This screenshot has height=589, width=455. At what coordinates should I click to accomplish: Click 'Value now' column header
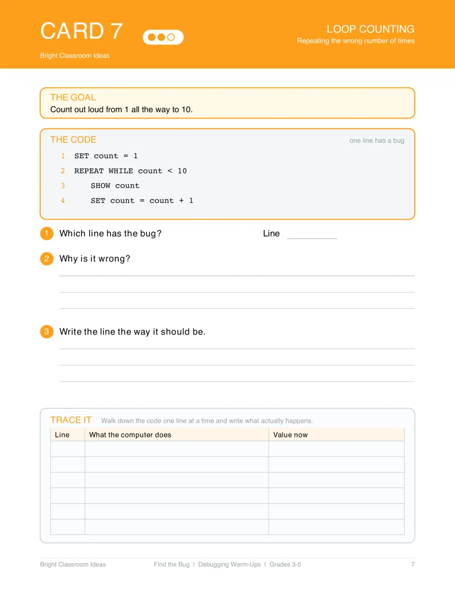coord(290,435)
